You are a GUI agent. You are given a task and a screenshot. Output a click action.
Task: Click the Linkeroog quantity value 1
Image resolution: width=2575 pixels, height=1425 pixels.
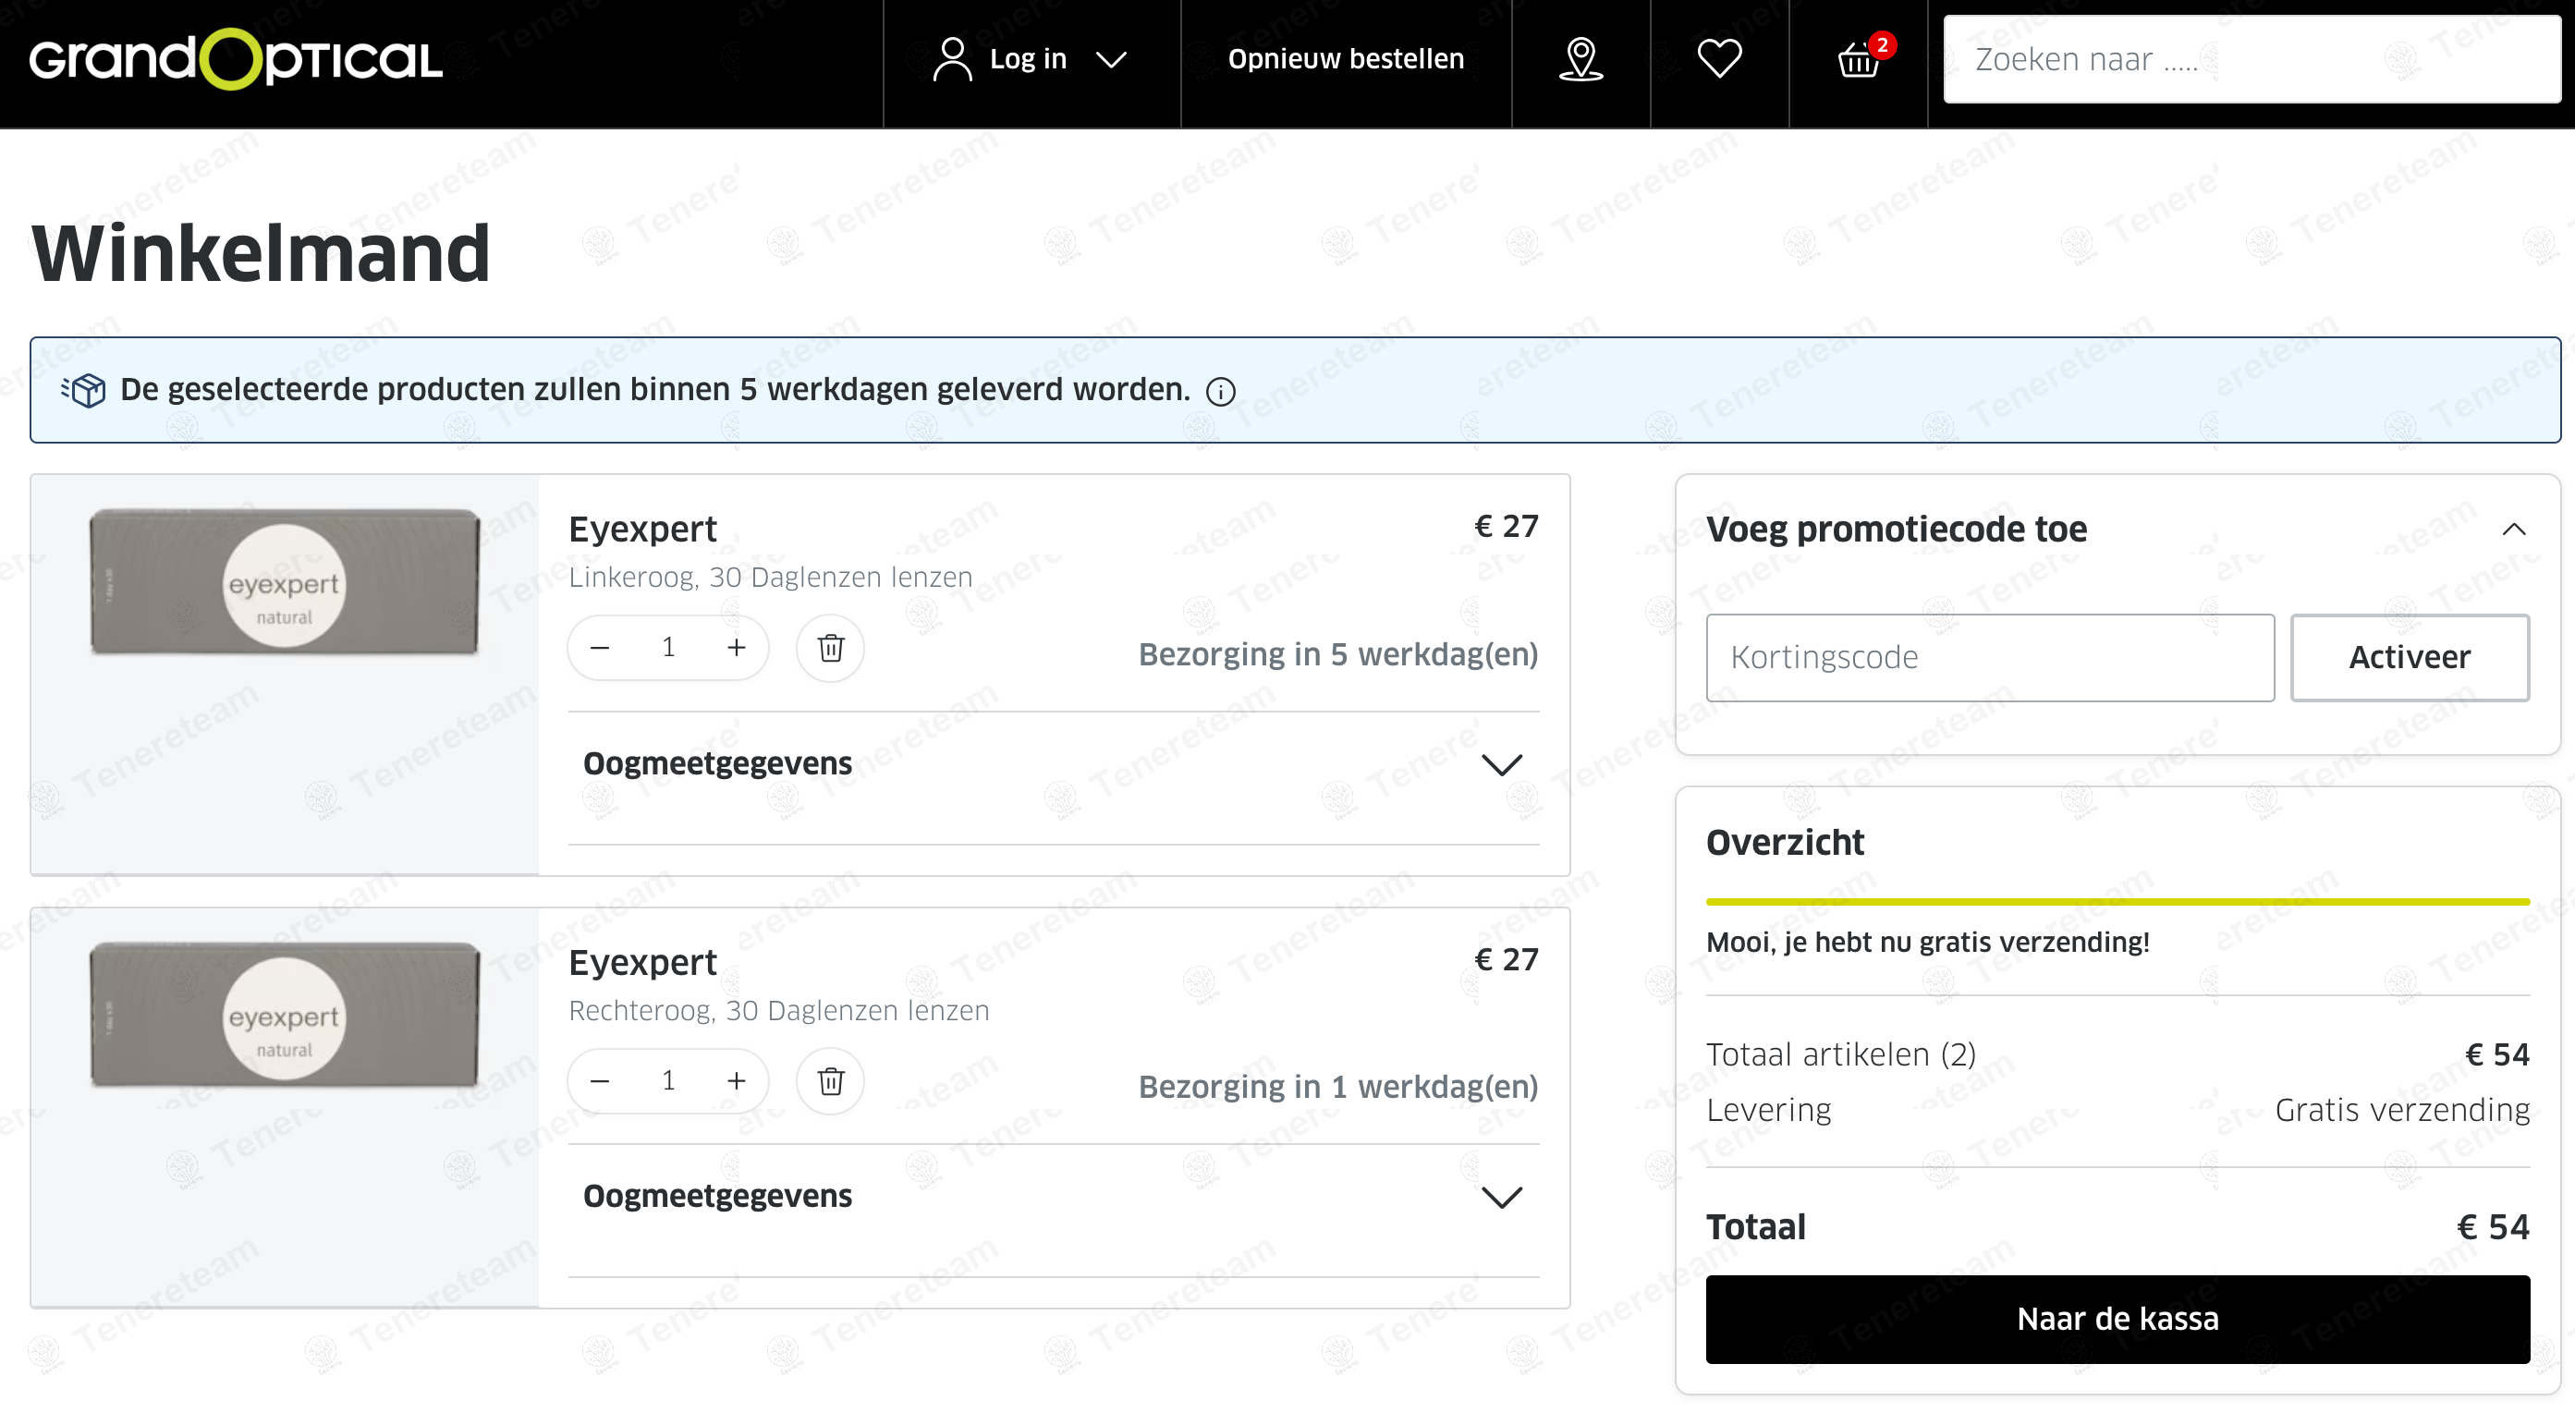click(667, 649)
